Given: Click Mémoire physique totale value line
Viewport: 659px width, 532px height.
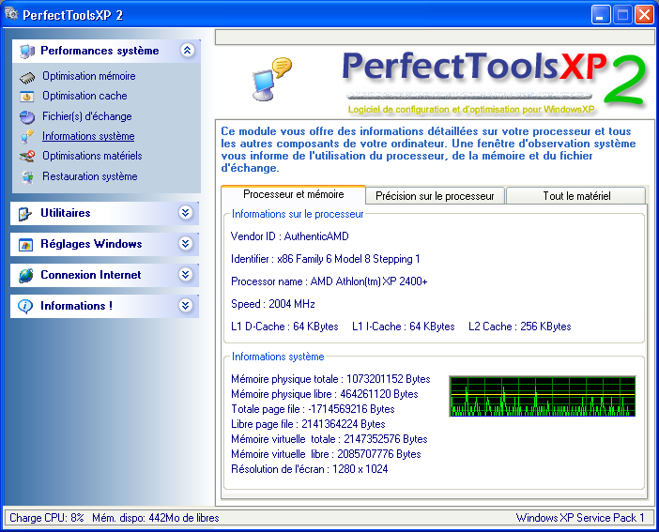Looking at the screenshot, I should (330, 379).
